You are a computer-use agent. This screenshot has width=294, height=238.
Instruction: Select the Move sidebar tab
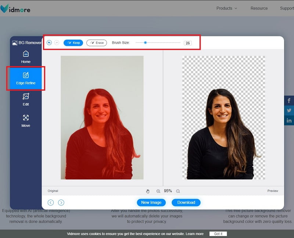pos(26,121)
